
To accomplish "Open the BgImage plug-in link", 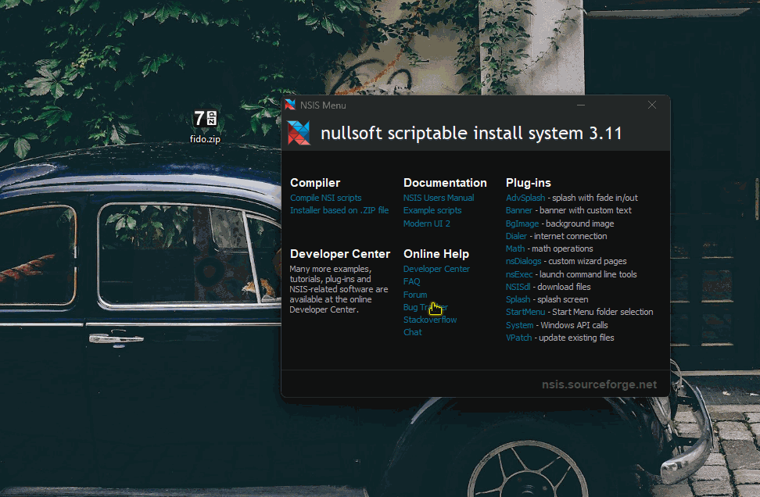I will coord(522,223).
